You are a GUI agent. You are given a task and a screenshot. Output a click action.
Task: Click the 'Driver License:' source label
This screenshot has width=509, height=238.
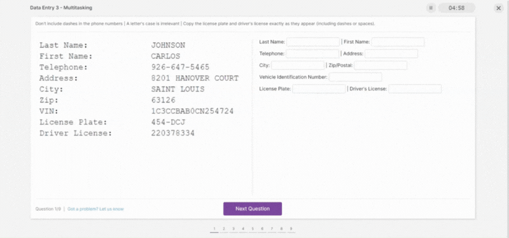click(76, 133)
